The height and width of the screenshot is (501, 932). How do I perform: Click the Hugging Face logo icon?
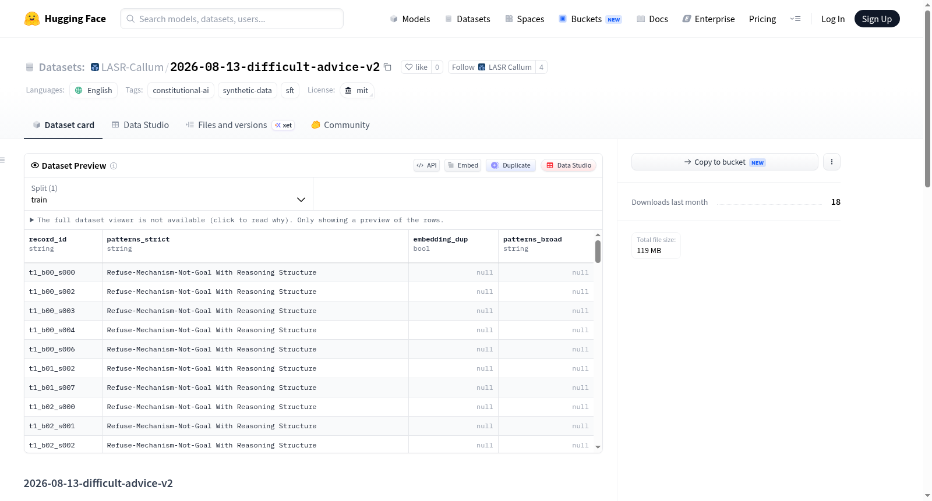point(32,19)
